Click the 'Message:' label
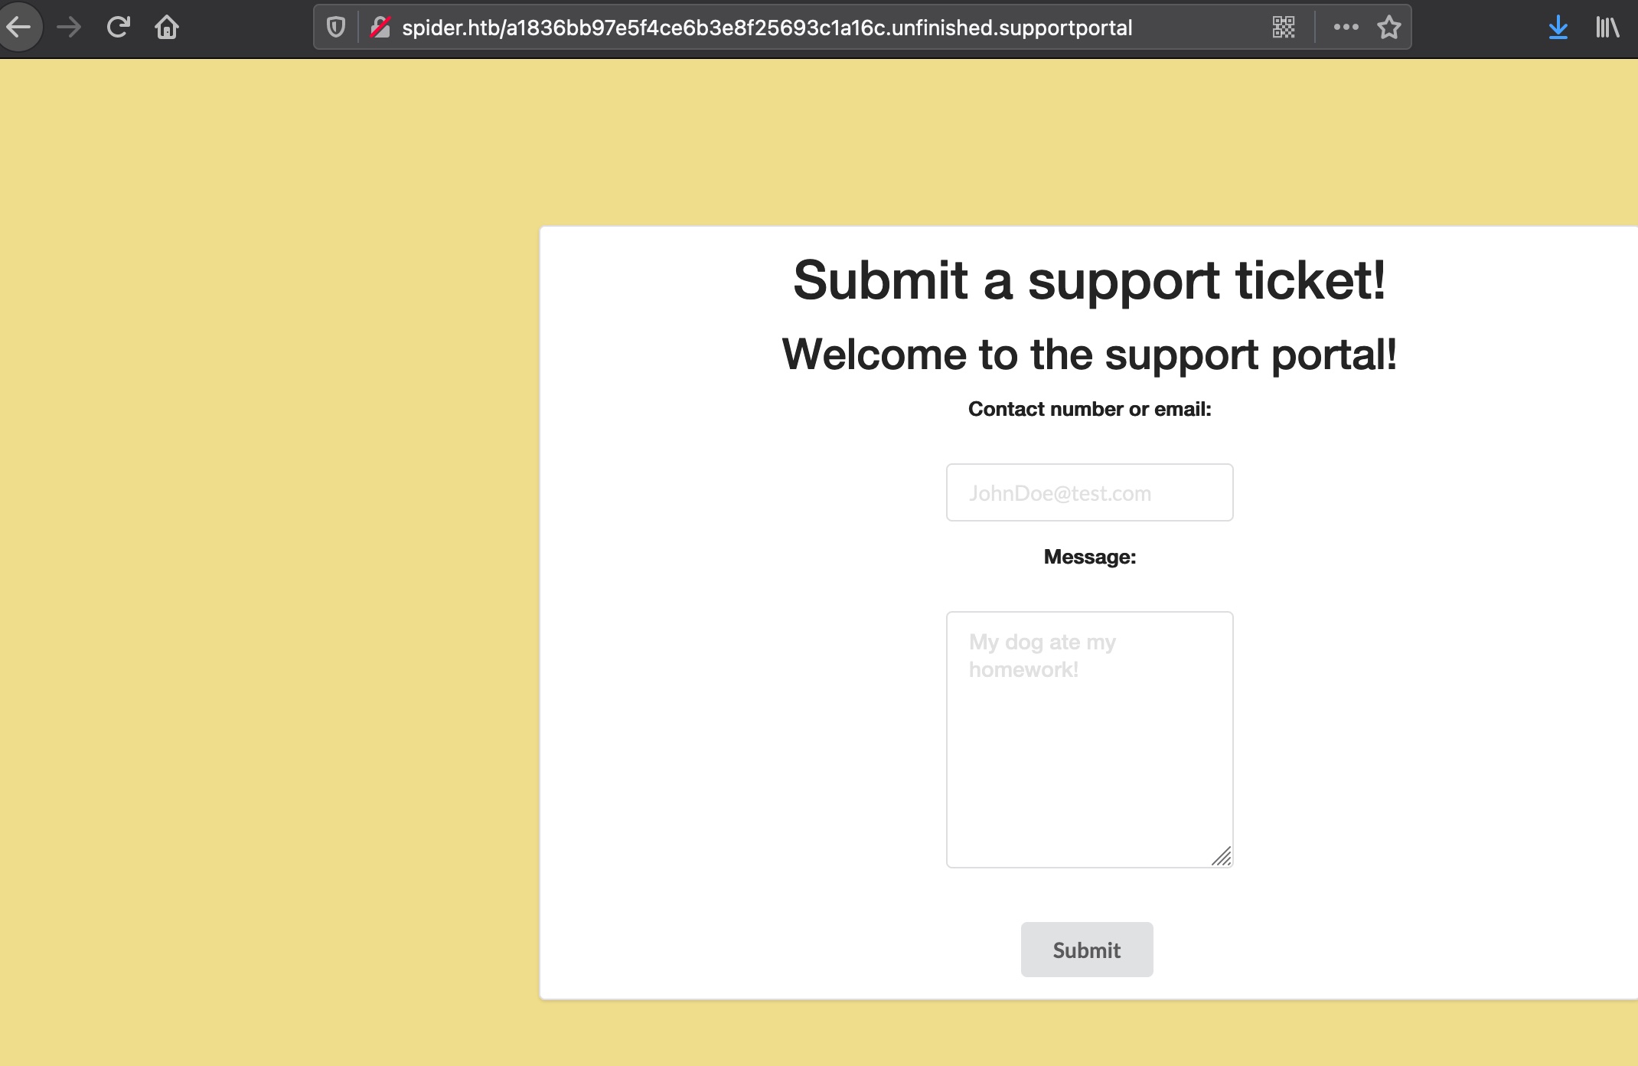The width and height of the screenshot is (1638, 1066). point(1089,557)
